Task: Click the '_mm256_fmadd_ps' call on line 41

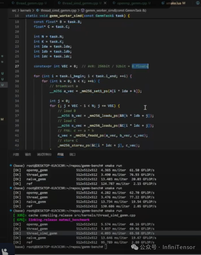Action: (89, 135)
